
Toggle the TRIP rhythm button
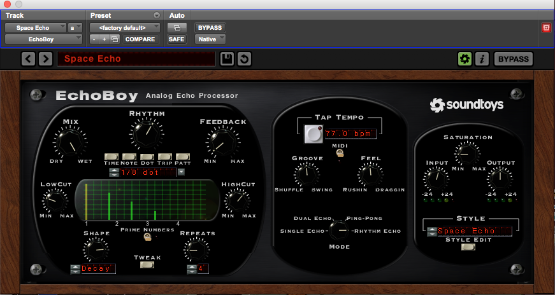tap(164, 156)
